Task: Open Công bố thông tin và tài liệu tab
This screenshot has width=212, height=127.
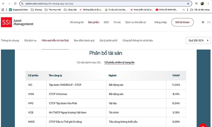Action: [138, 41]
